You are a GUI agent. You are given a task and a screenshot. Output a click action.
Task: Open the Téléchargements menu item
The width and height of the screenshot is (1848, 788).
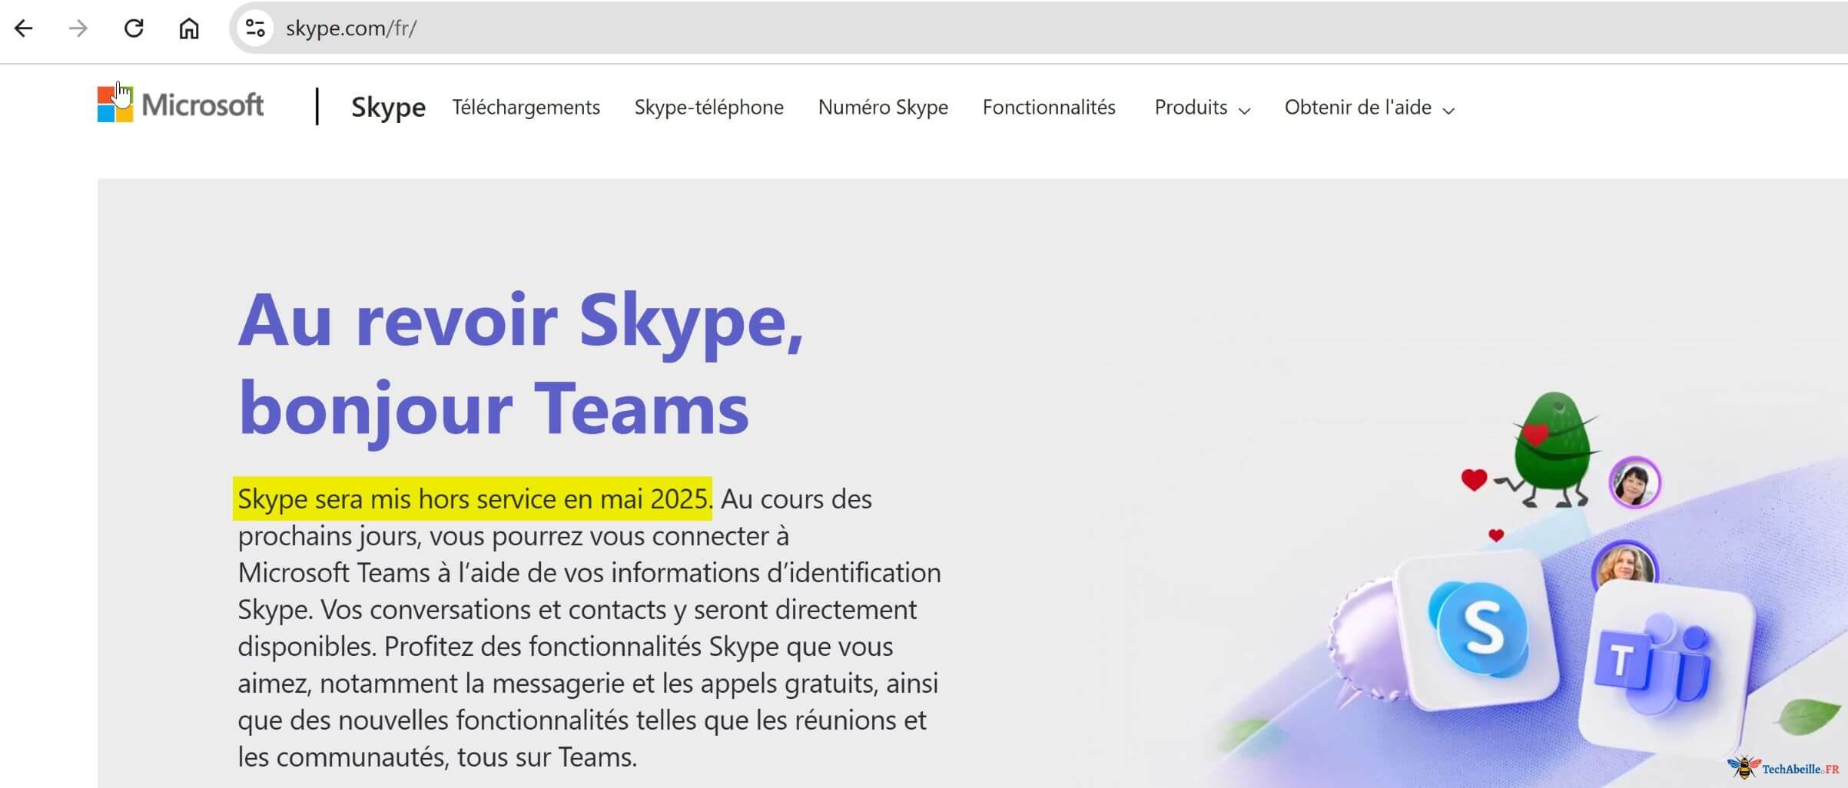pyautogui.click(x=526, y=107)
